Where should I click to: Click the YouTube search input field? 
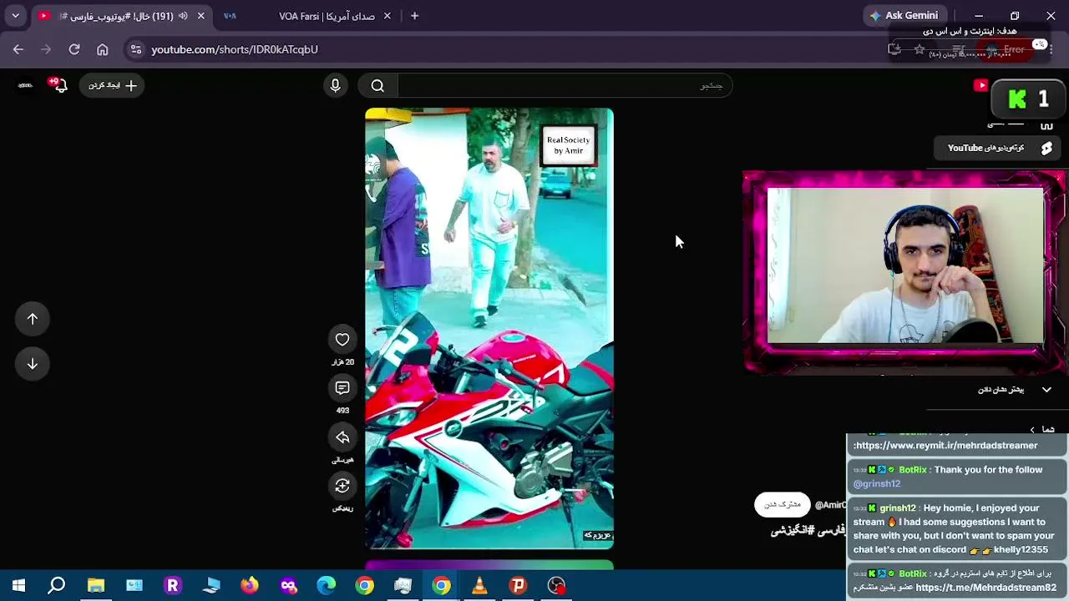point(565,85)
